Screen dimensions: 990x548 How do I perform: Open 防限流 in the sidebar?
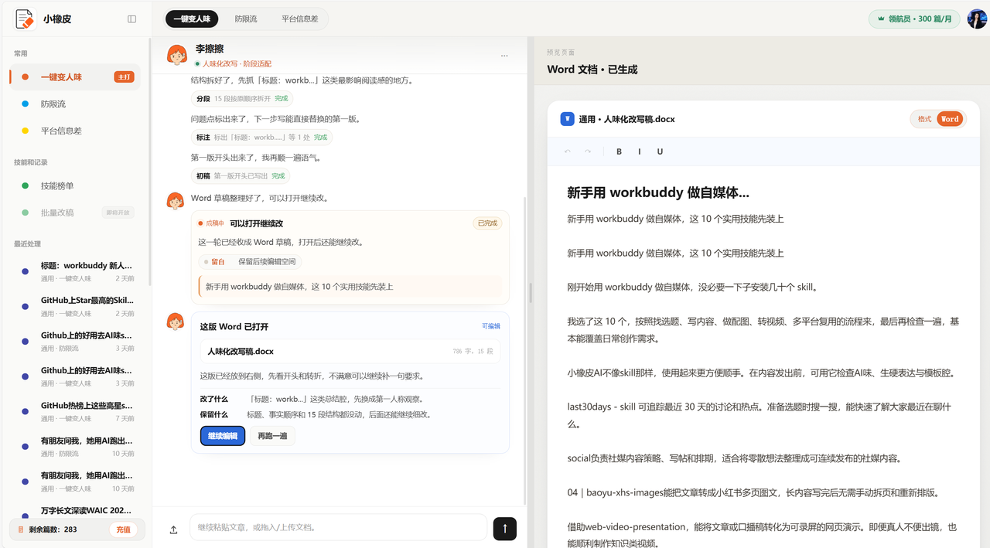coord(75,104)
